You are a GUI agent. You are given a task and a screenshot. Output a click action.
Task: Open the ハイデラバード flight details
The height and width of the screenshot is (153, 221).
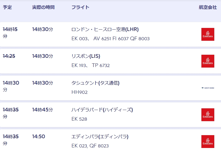coord(102,110)
